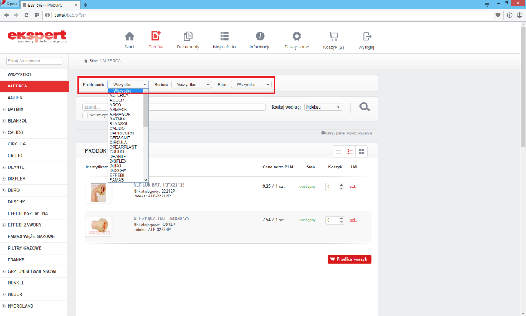526x316 pixels.
Task: Open ALF-ŁUK BAT. 1/2"X22 product title
Action: click(159, 185)
